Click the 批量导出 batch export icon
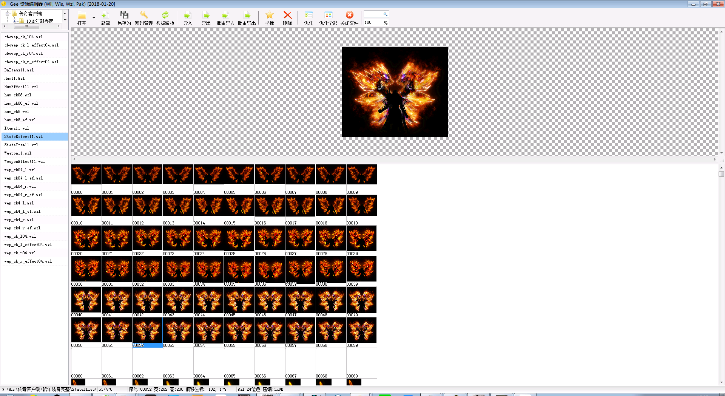The height and width of the screenshot is (396, 725). [x=247, y=15]
